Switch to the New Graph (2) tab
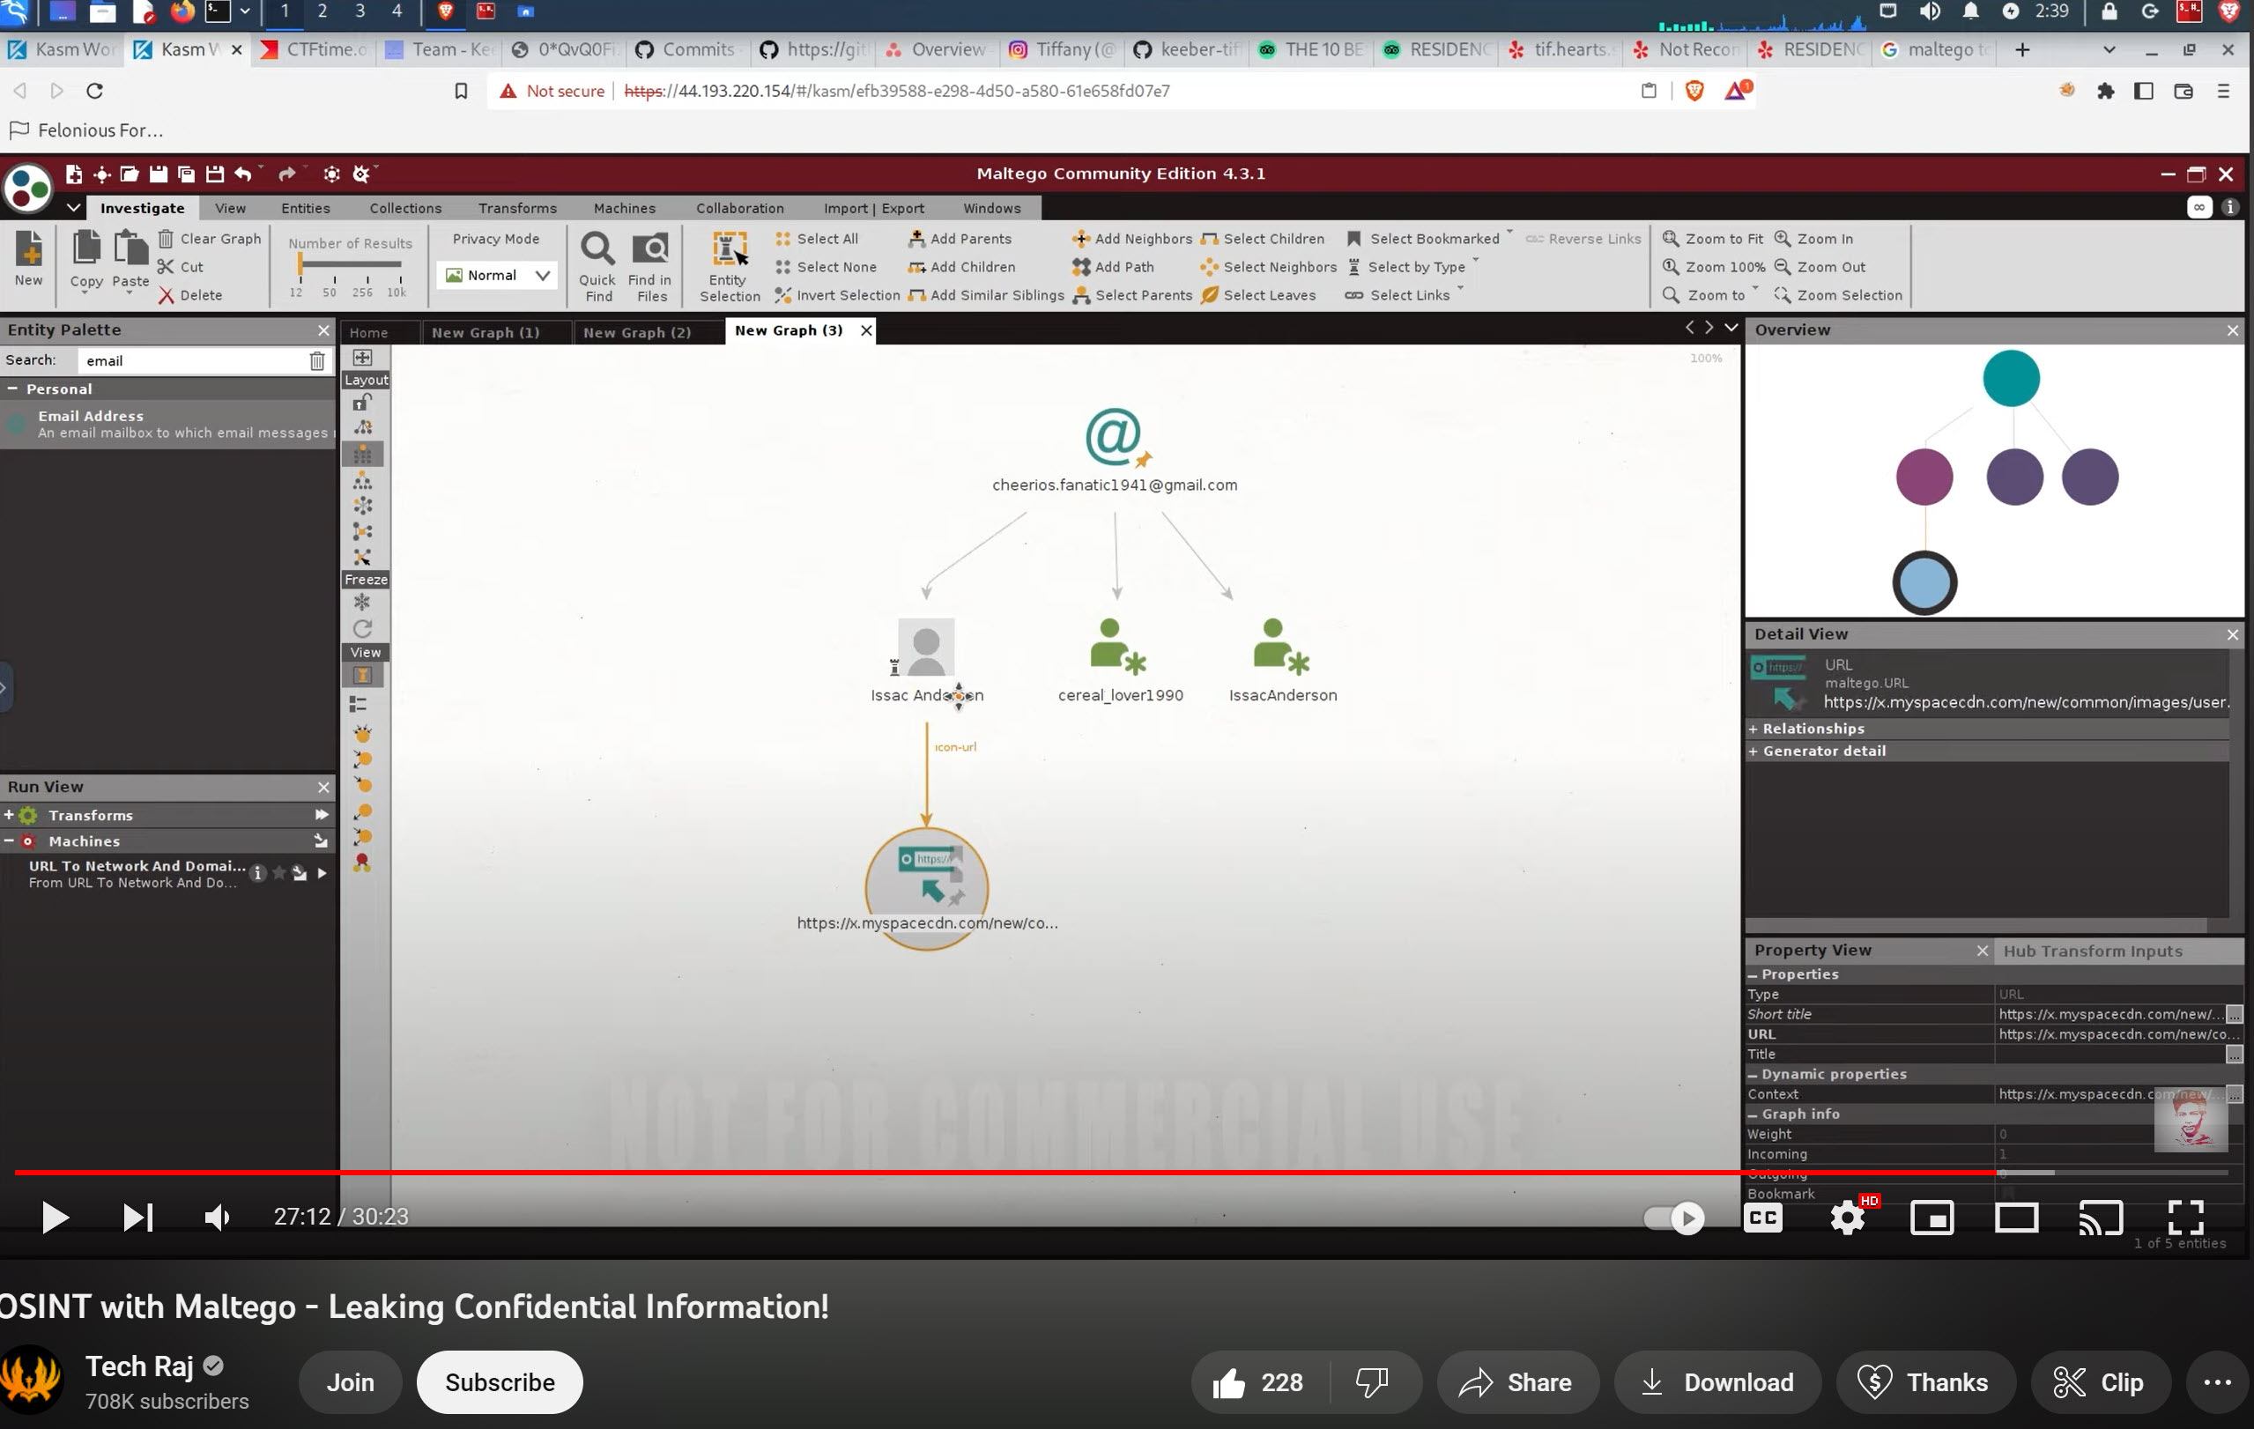The height and width of the screenshot is (1429, 2254). (x=636, y=332)
